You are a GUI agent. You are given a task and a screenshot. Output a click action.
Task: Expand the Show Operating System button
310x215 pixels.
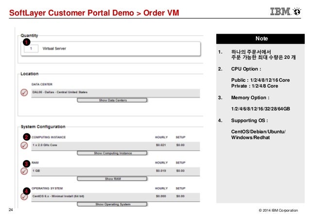pos(112,204)
